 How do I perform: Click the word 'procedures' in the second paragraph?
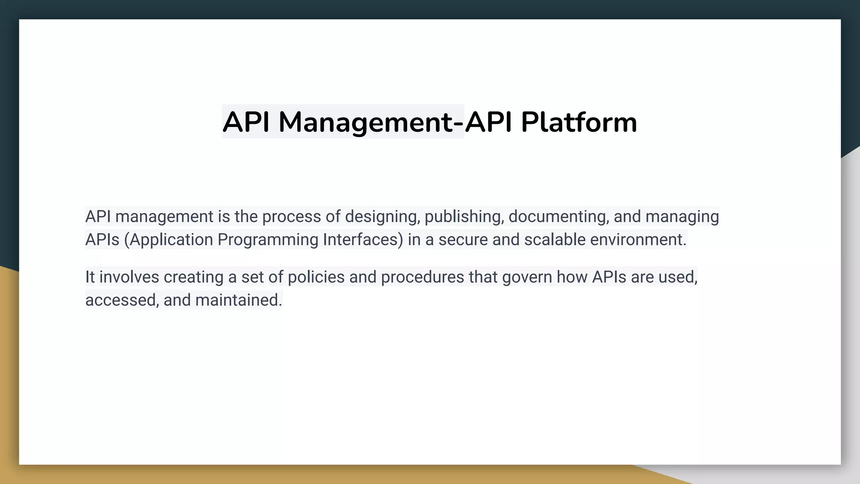tap(422, 277)
